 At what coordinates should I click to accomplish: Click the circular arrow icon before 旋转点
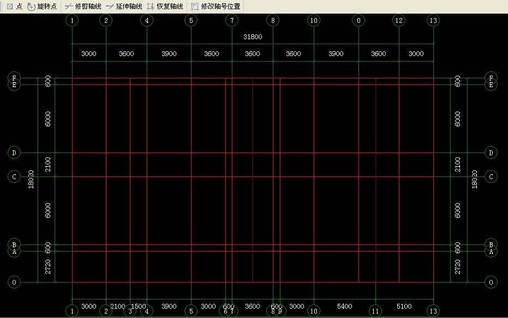(30, 7)
